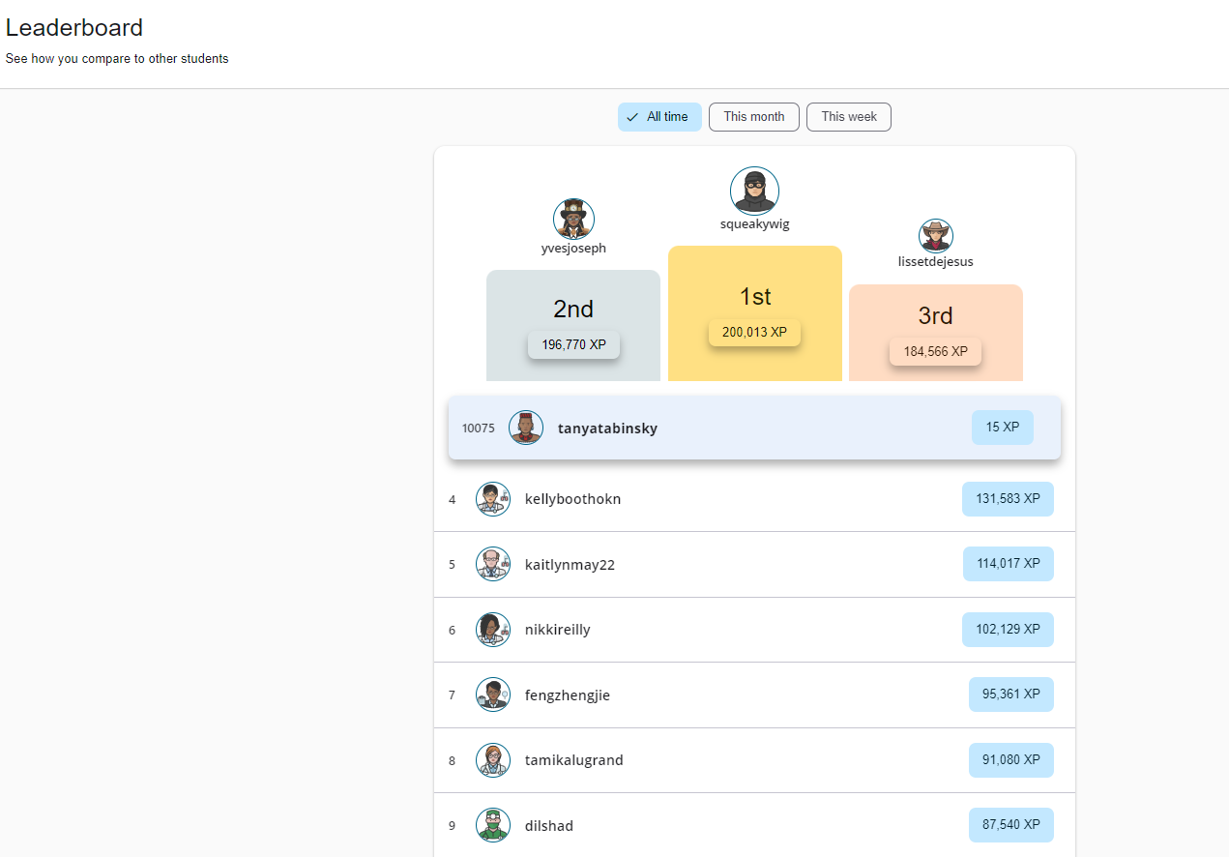Click the 196,770 XP badge

point(573,344)
